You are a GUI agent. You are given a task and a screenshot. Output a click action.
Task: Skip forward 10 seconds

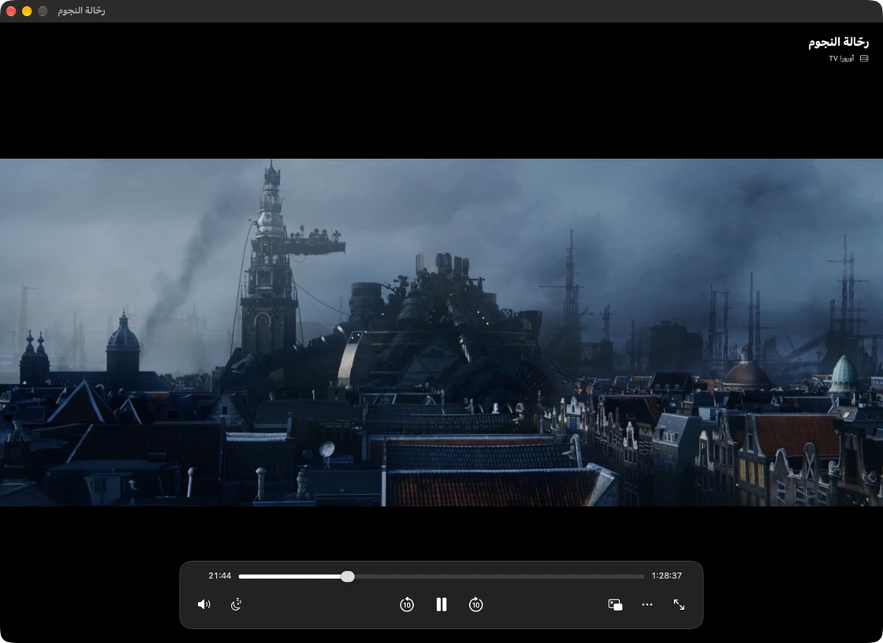pos(476,604)
